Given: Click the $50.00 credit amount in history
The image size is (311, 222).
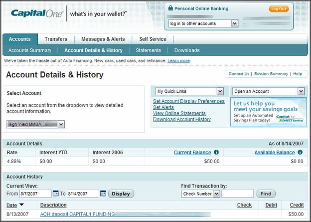Looking at the screenshot, I should 296,214.
